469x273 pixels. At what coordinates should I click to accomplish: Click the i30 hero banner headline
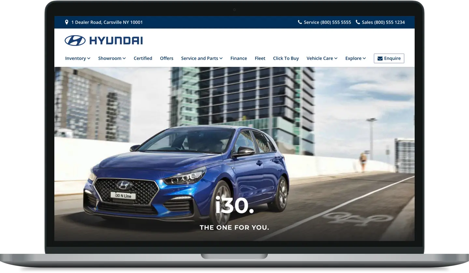click(x=234, y=206)
